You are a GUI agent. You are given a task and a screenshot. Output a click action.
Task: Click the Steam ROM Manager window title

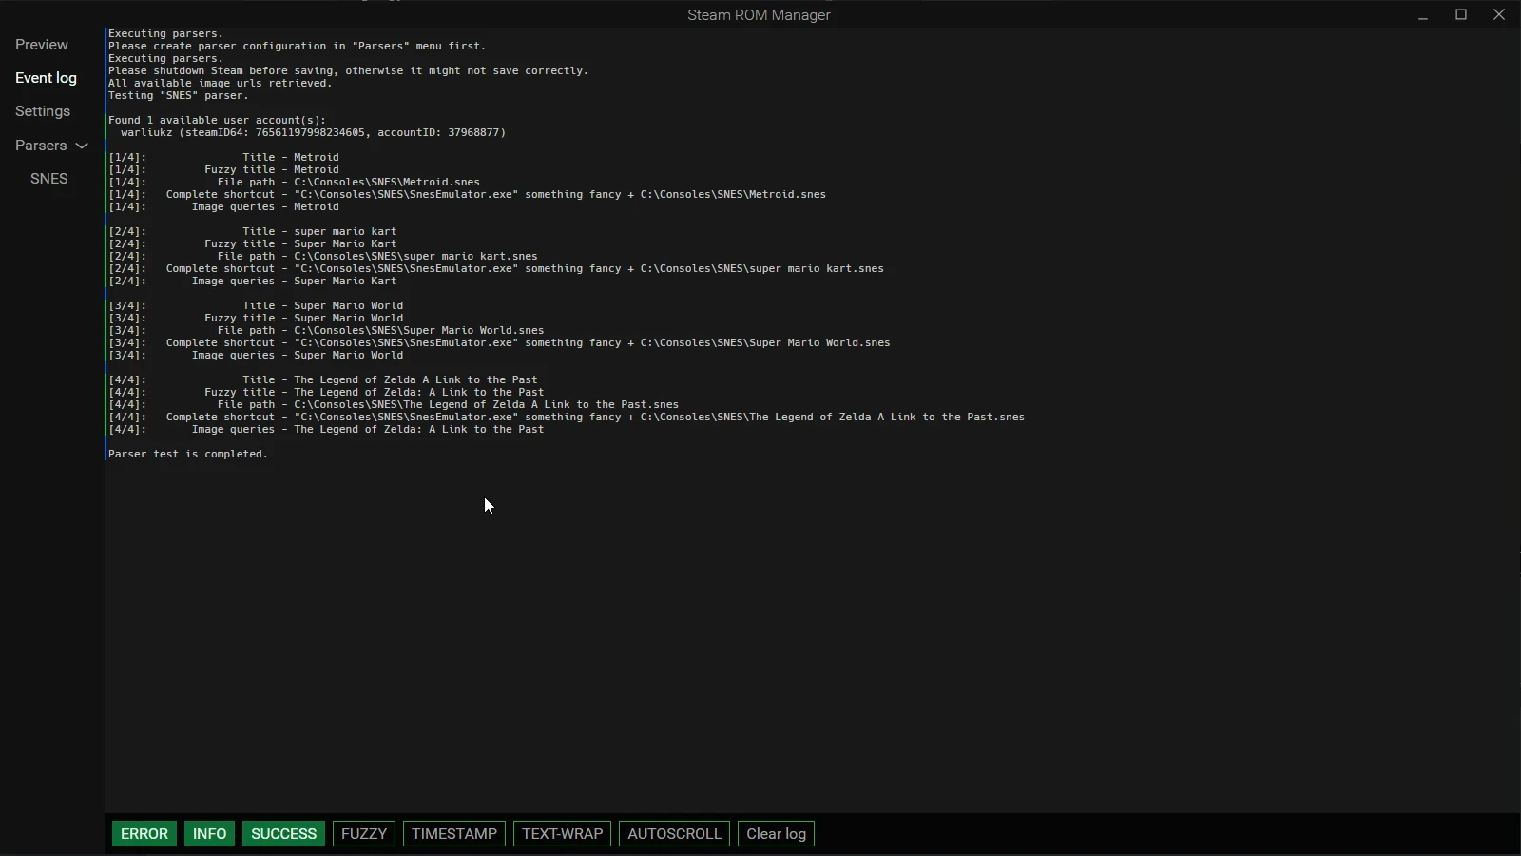tap(759, 15)
